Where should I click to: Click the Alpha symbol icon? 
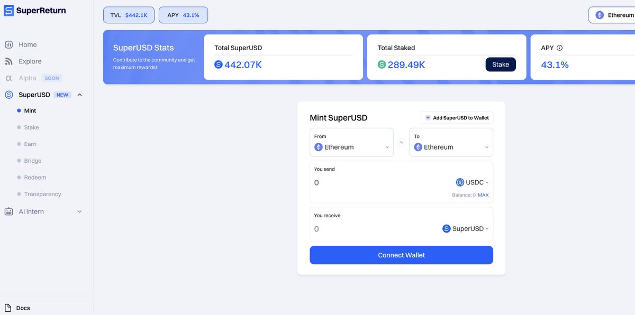coord(8,78)
